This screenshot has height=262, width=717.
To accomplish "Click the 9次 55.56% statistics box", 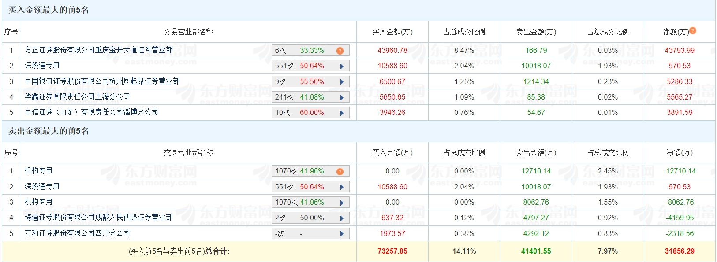I will pyautogui.click(x=304, y=82).
